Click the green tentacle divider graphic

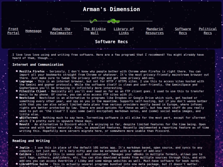click(93, 21)
